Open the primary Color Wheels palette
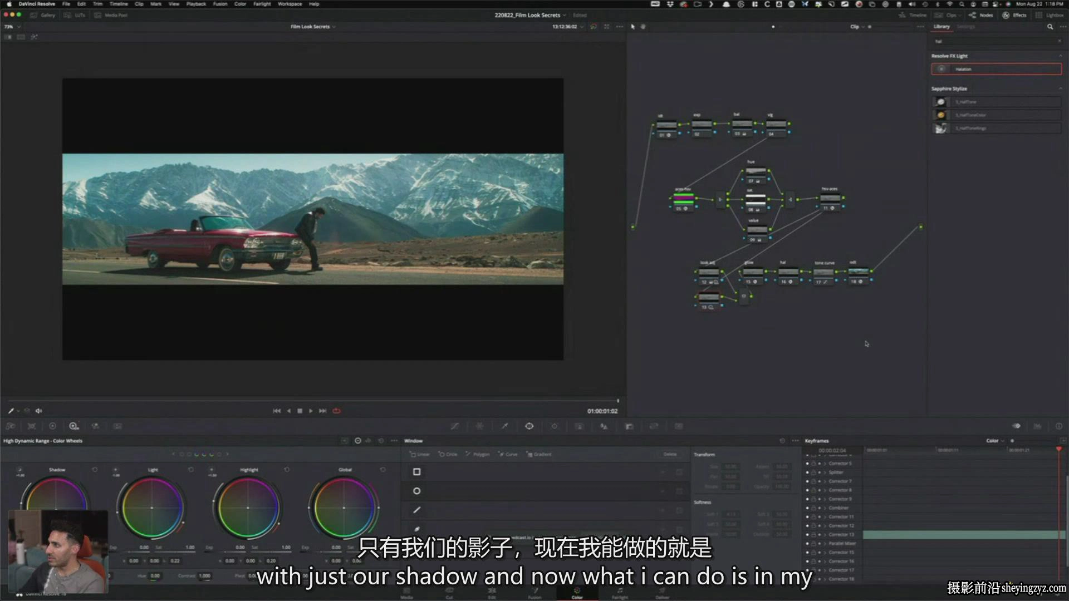Screen dimensions: 1069x601 click(x=52, y=426)
